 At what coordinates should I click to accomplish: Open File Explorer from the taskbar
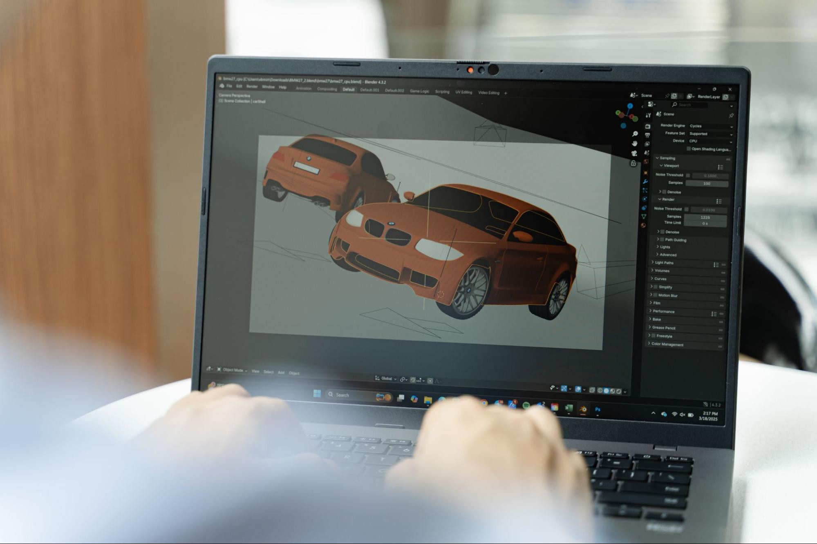[x=428, y=400]
